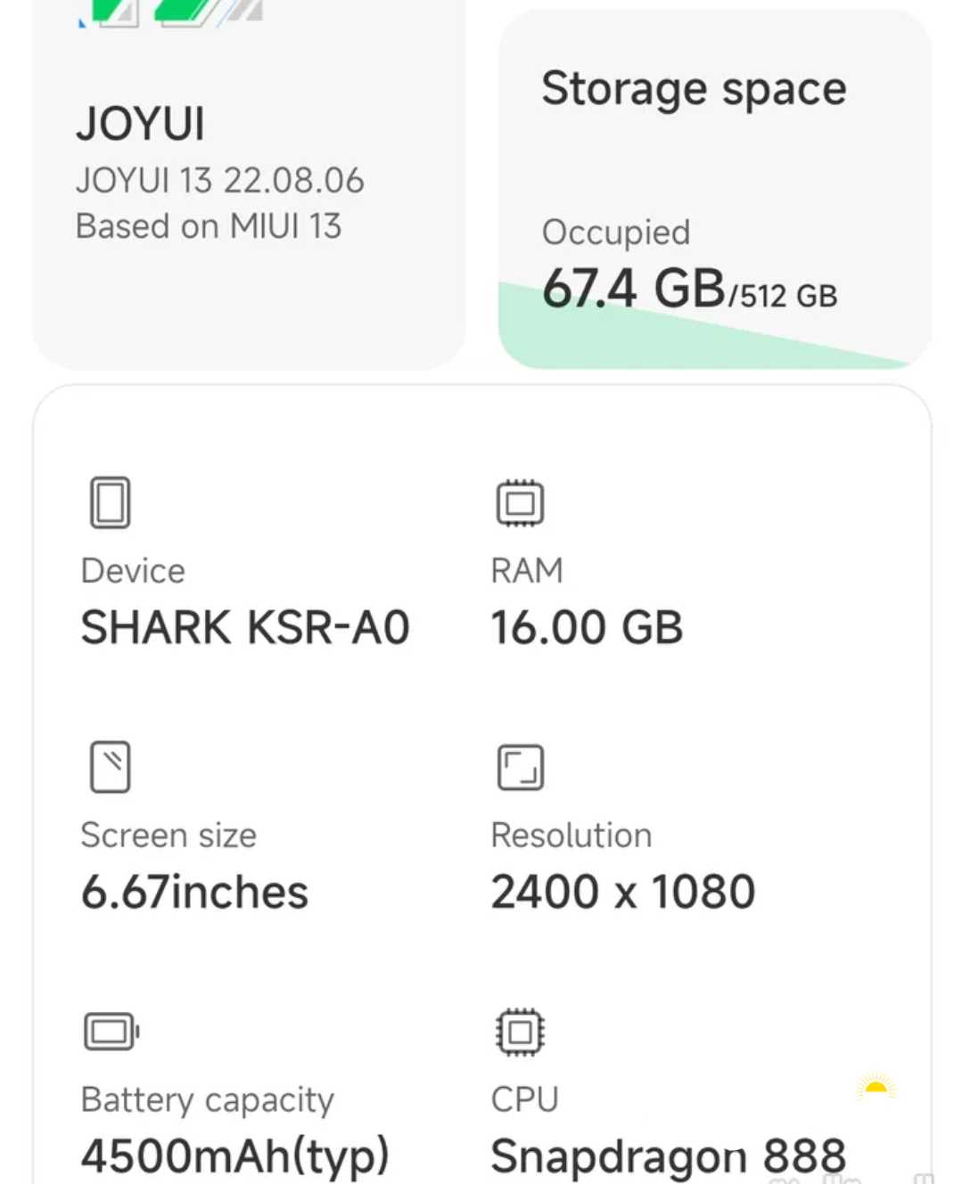Tap the 4500mAh(typ) battery value
Viewport: 962px width, 1184px height.
click(234, 1155)
